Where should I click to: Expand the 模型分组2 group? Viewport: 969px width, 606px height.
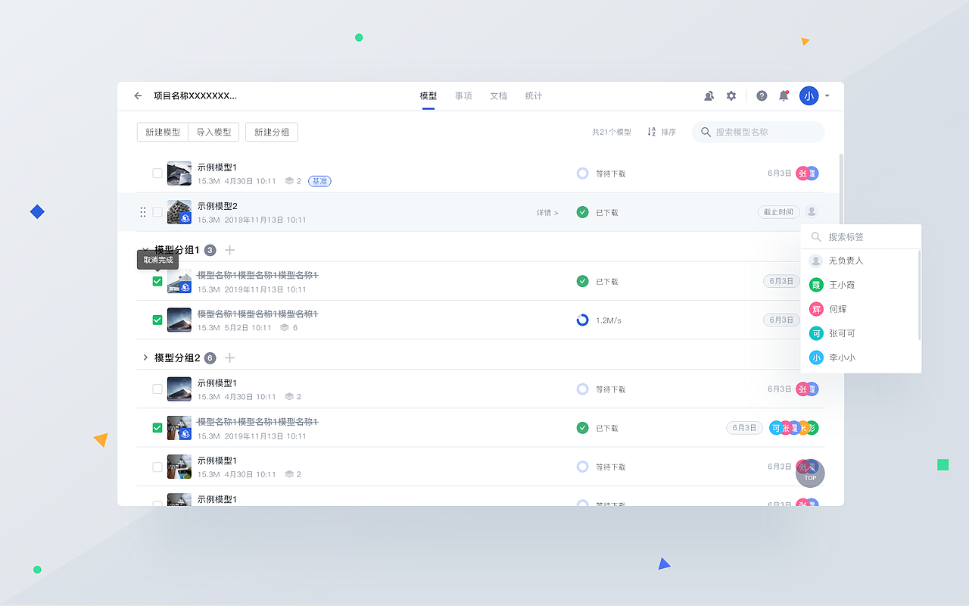point(145,358)
